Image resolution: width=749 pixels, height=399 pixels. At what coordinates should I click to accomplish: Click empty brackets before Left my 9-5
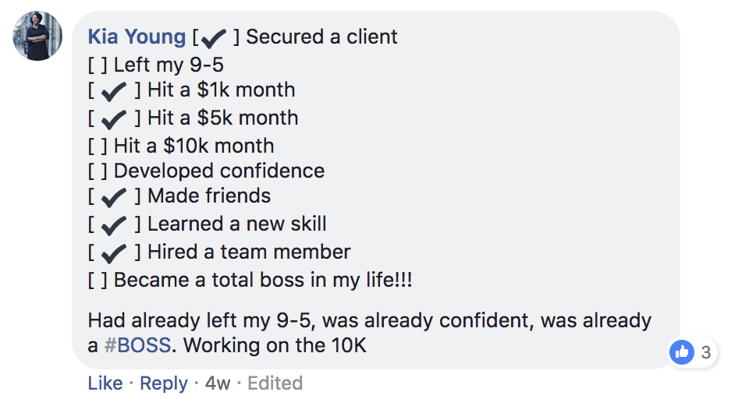(x=98, y=65)
